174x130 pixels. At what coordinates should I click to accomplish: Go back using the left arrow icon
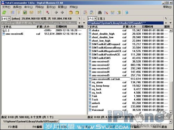(x=56, y=12)
